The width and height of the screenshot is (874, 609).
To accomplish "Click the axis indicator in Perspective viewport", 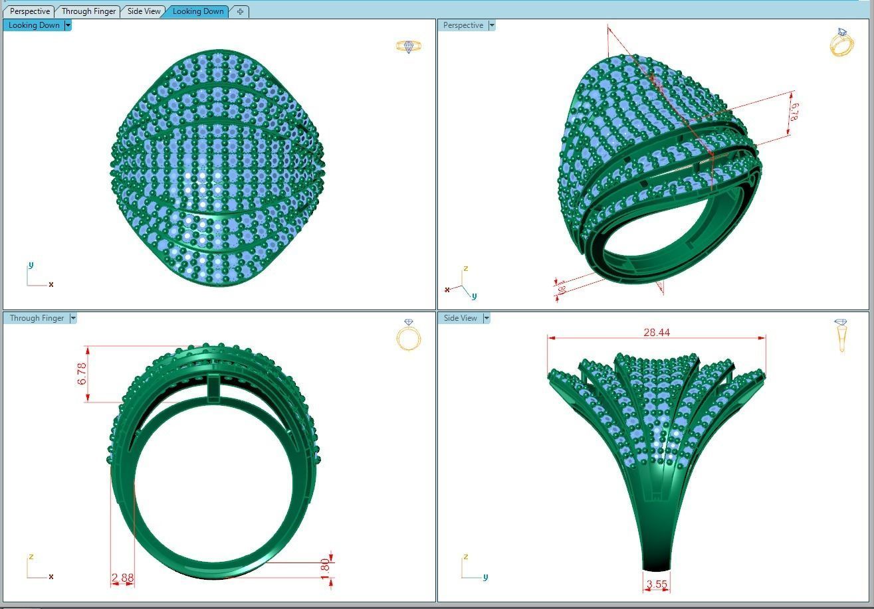I will pos(461,283).
